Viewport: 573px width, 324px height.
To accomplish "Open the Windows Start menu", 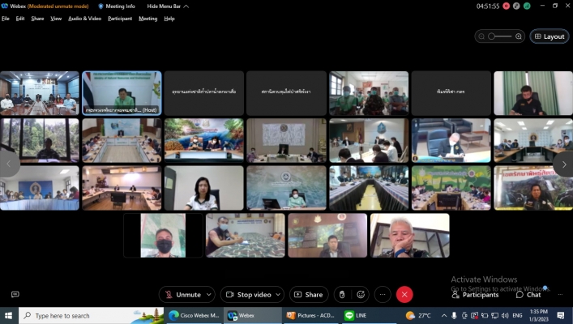I will tap(8, 316).
